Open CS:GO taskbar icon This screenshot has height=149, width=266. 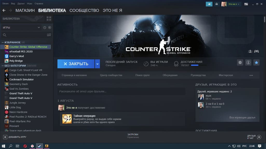coord(47,146)
